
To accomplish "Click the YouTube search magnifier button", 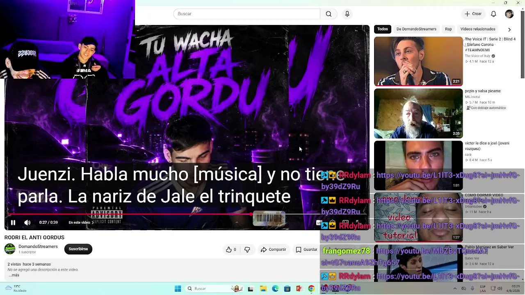I will coord(329,14).
